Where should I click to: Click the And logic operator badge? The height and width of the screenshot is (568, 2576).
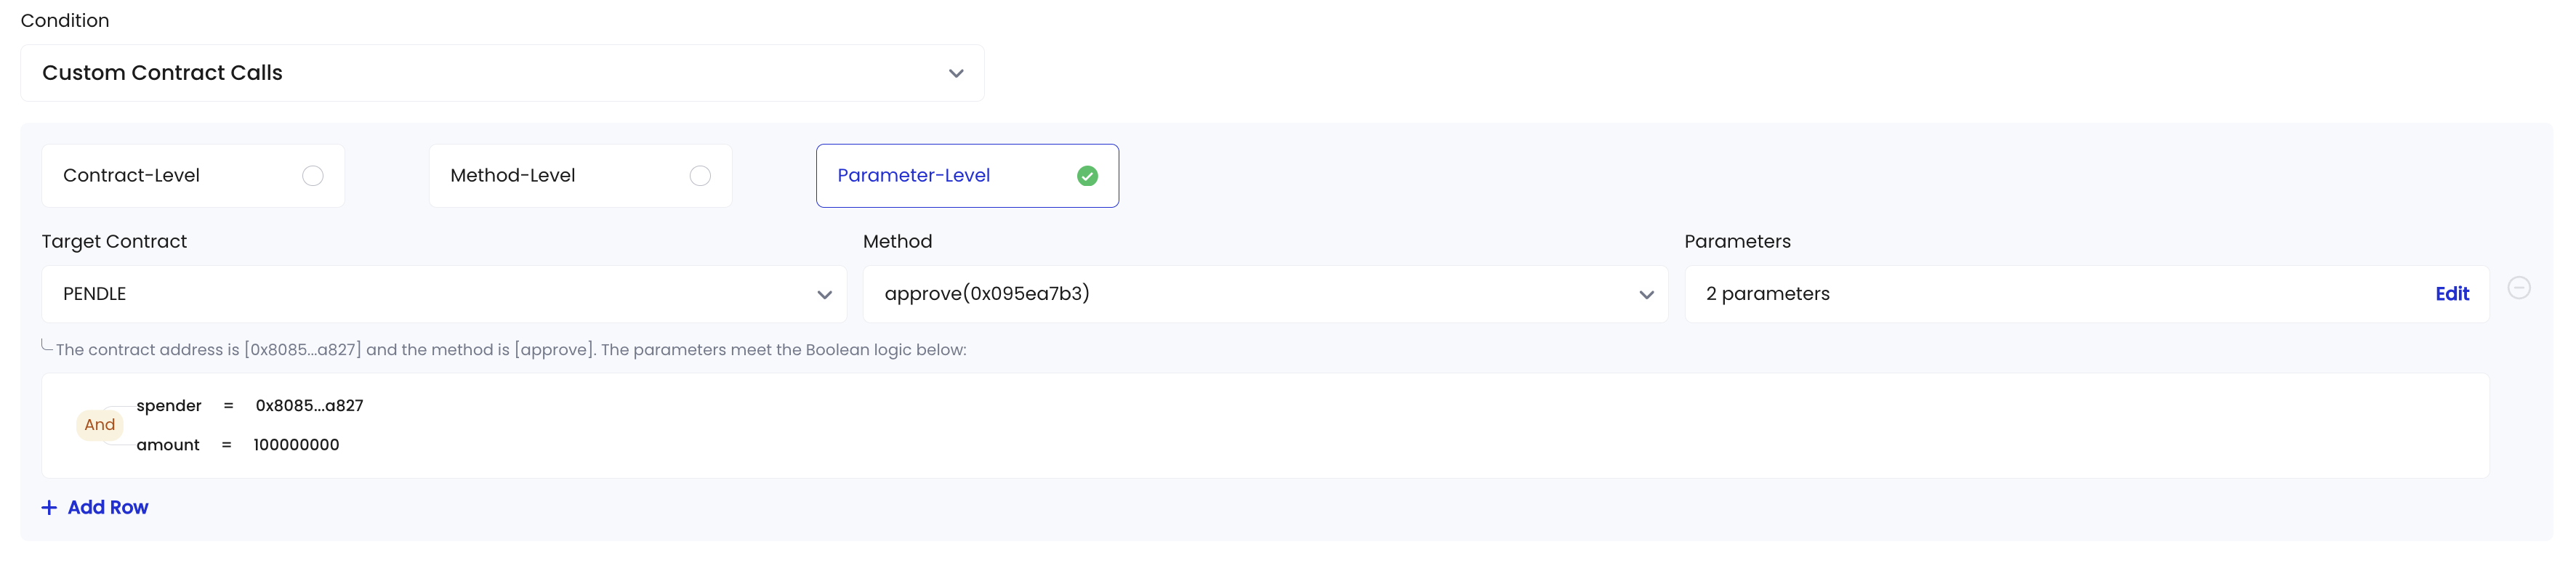100,425
